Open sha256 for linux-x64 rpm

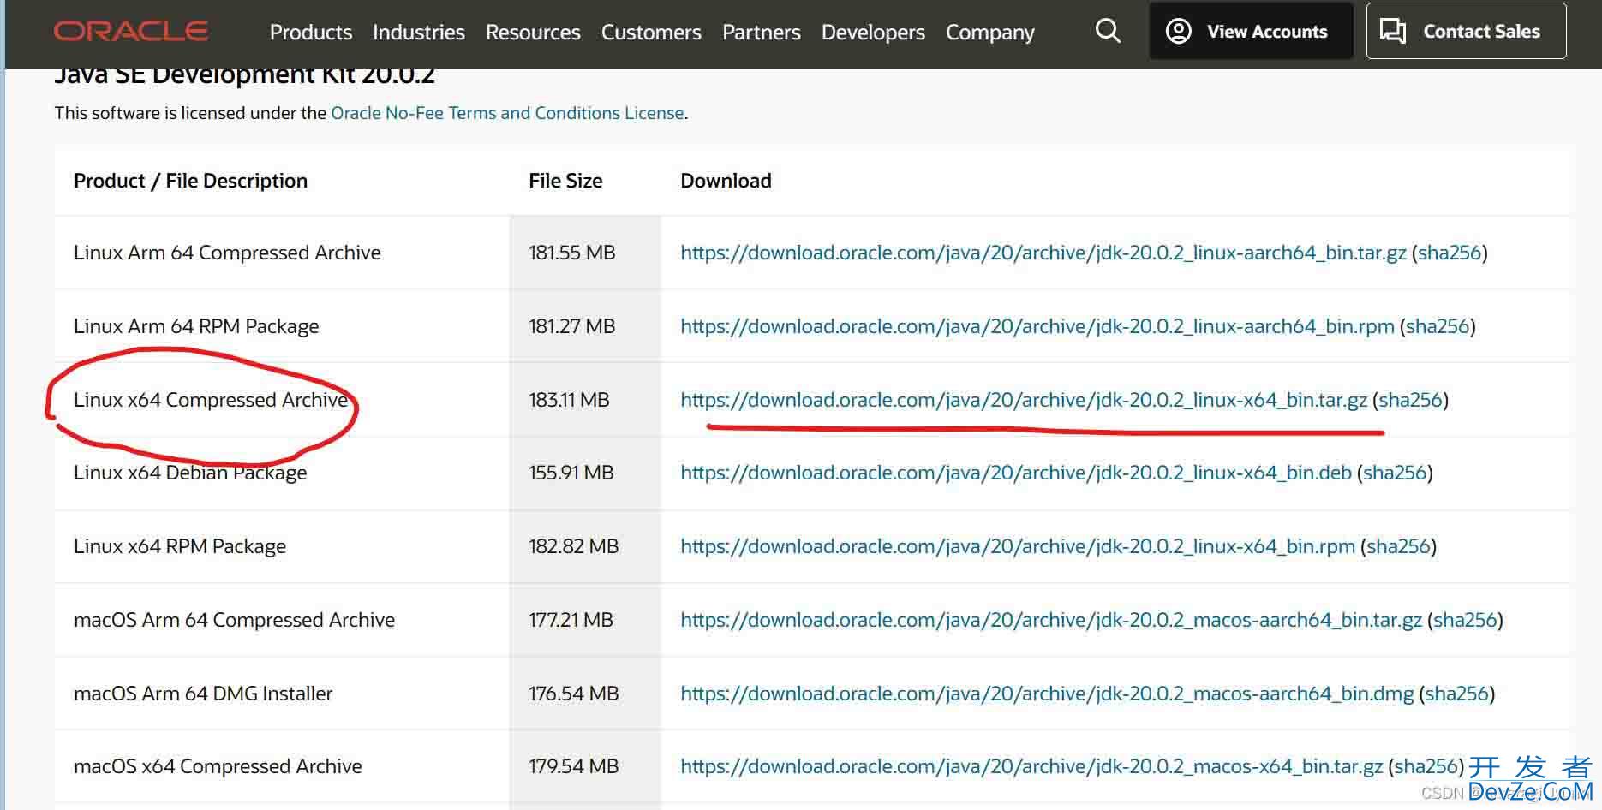1398,546
